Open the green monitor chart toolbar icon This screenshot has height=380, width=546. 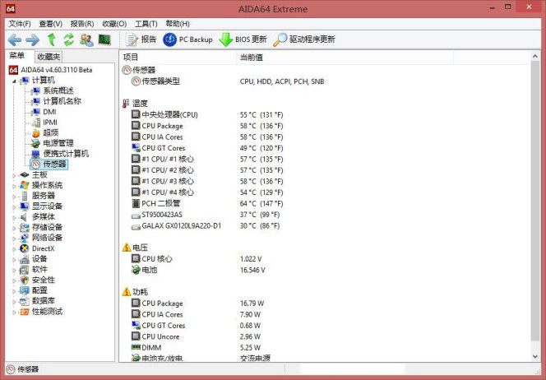pos(104,39)
